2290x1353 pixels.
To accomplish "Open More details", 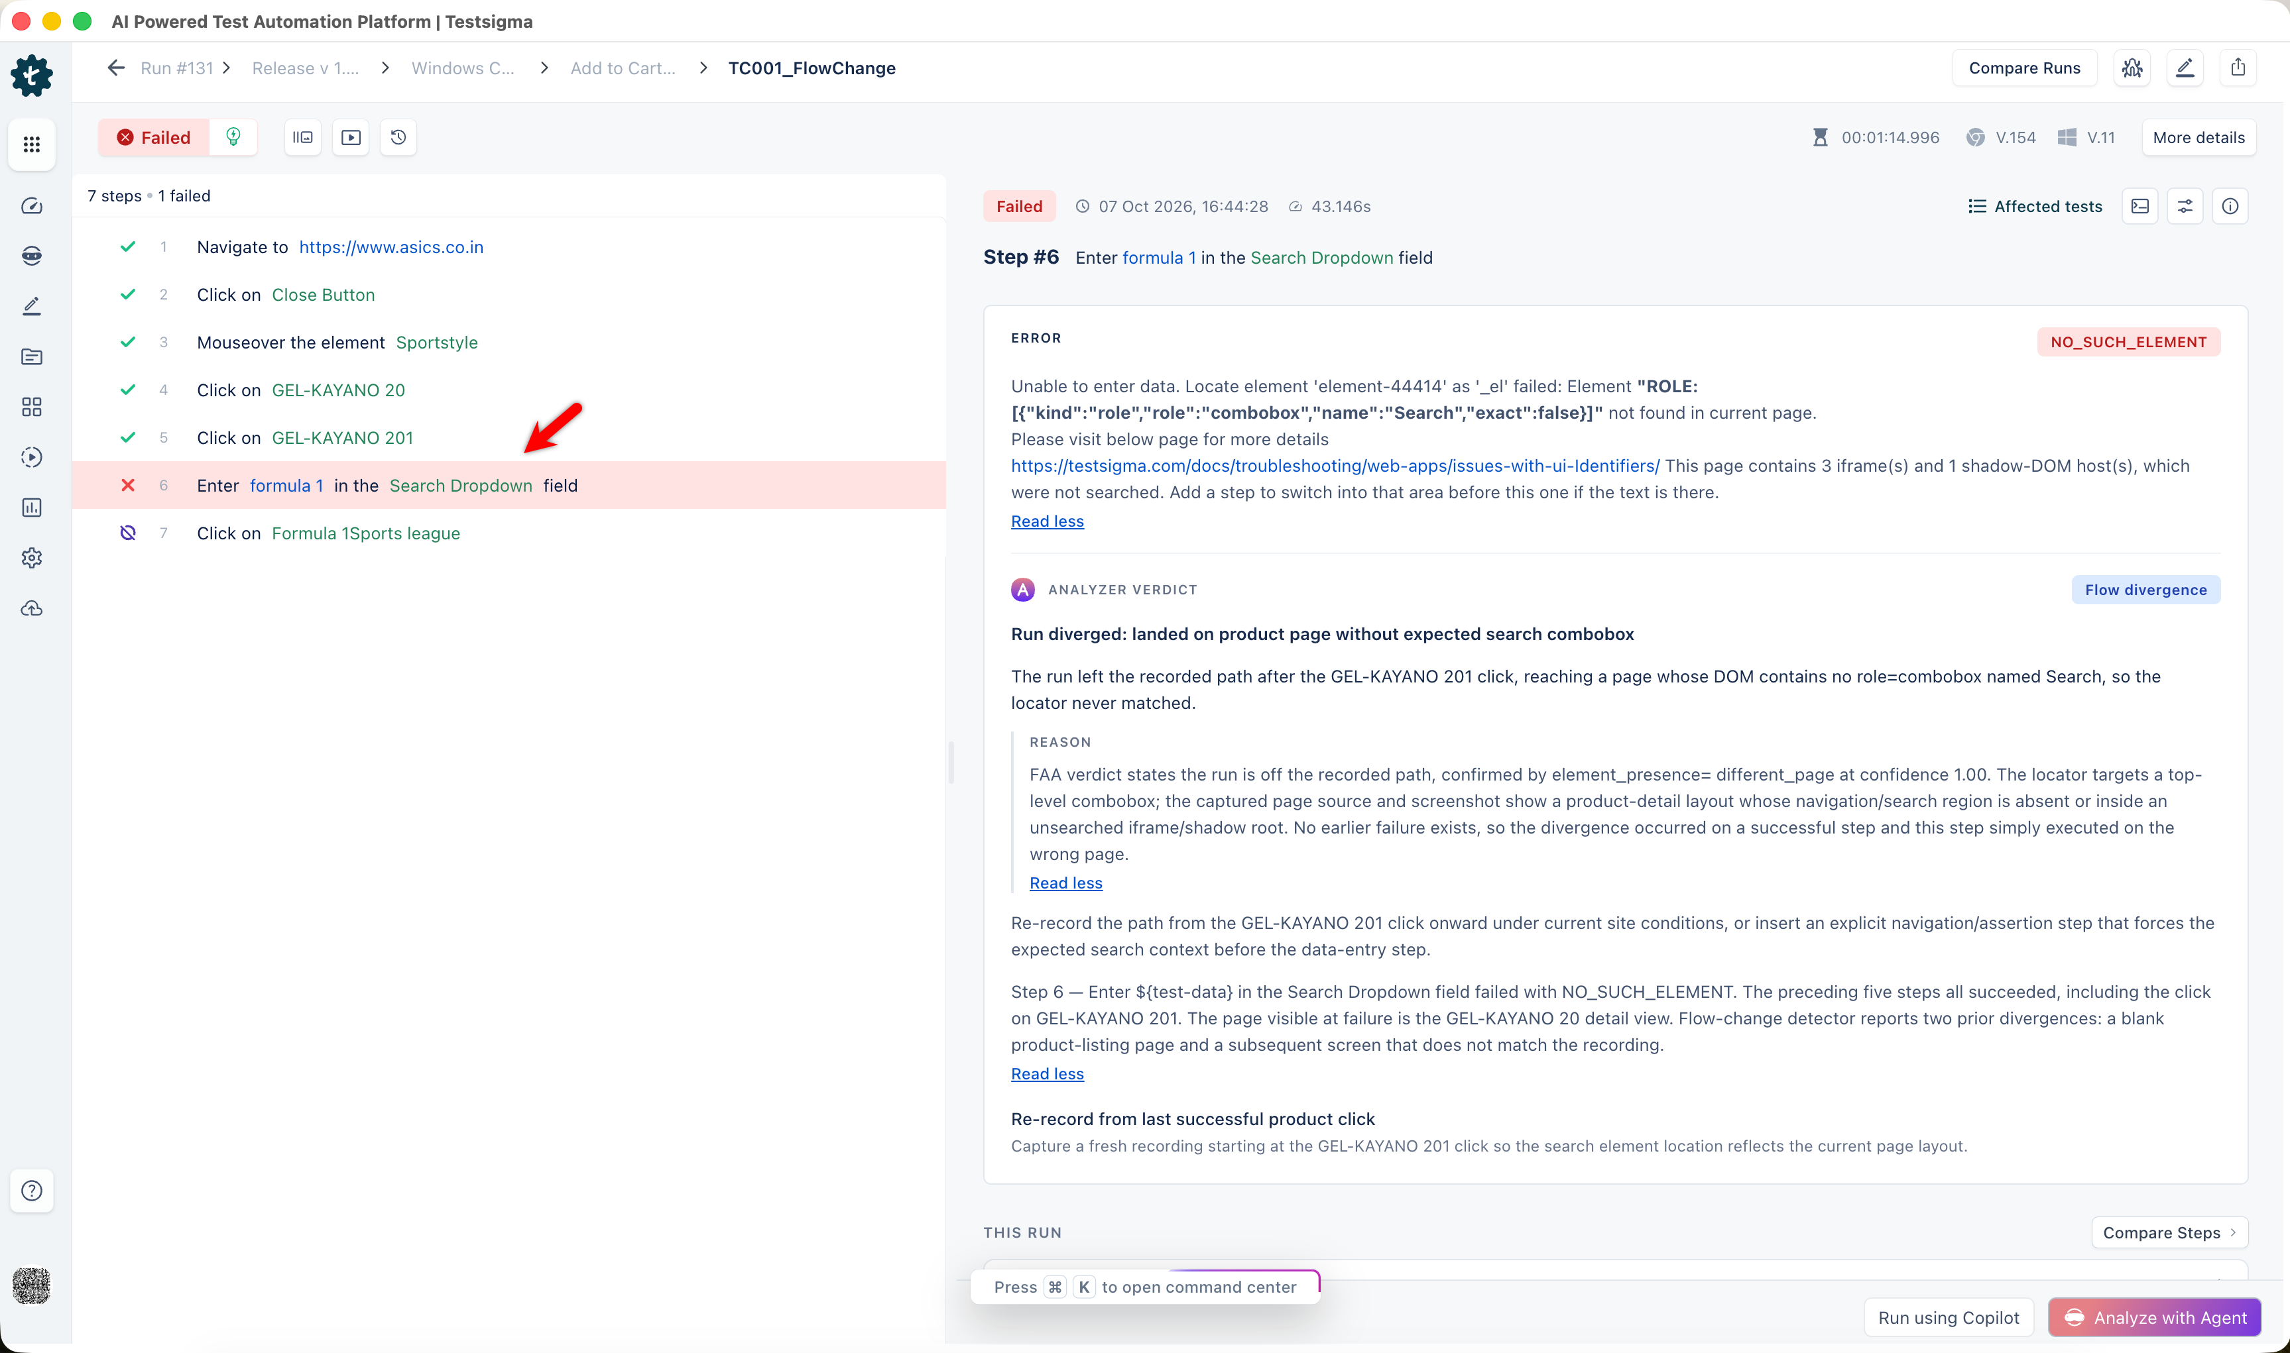I will [x=2199, y=136].
